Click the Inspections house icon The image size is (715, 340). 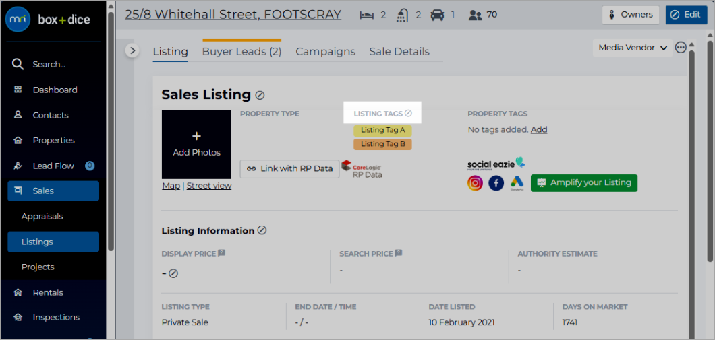(x=18, y=318)
